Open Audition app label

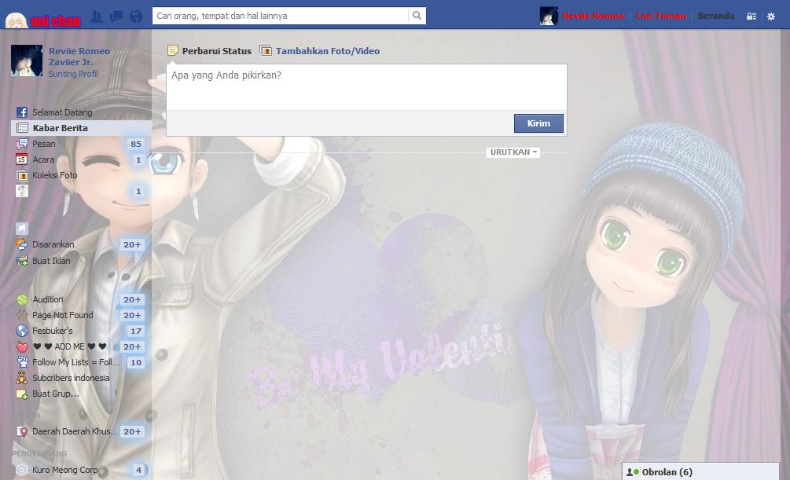[x=48, y=299]
